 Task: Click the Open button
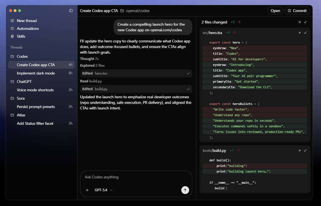coord(275,11)
